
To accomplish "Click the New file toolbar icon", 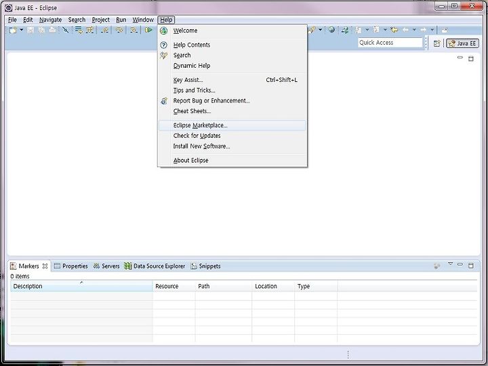I will [13, 30].
